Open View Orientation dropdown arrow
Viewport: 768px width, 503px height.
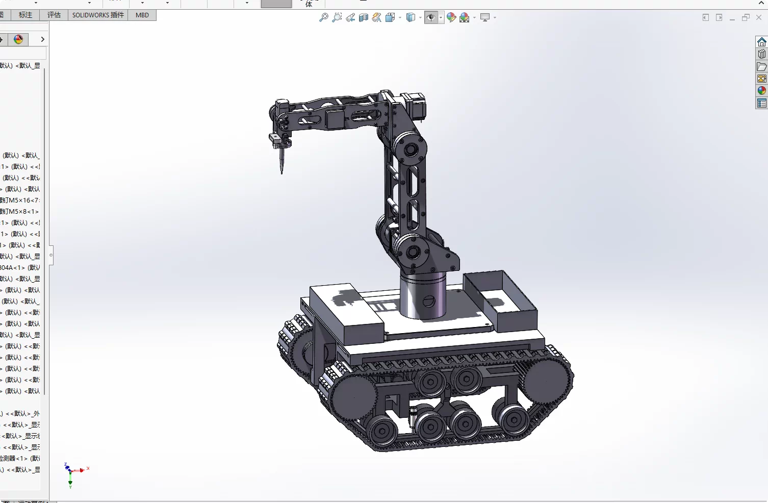pos(400,17)
